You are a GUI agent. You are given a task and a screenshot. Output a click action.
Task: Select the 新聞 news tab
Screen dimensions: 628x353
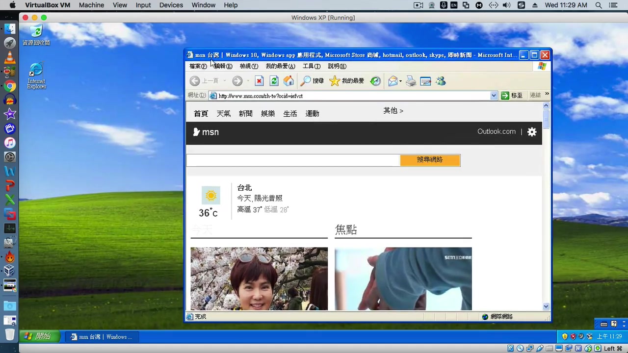click(245, 114)
